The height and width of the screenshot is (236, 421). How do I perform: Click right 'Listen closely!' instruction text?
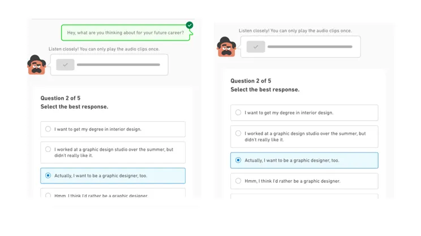tap(295, 31)
